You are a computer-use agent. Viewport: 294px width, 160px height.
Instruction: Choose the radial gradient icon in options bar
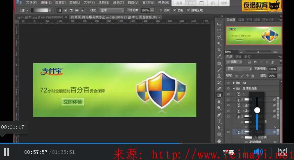coord(65,10)
